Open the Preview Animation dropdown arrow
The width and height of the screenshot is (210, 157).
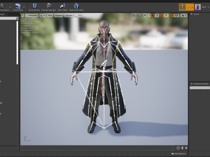10,7
